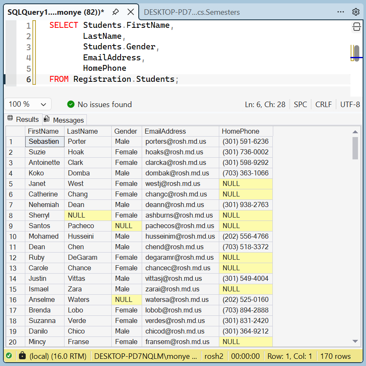
Task: Close the SQLQuery1 query tab
Action: click(131, 12)
